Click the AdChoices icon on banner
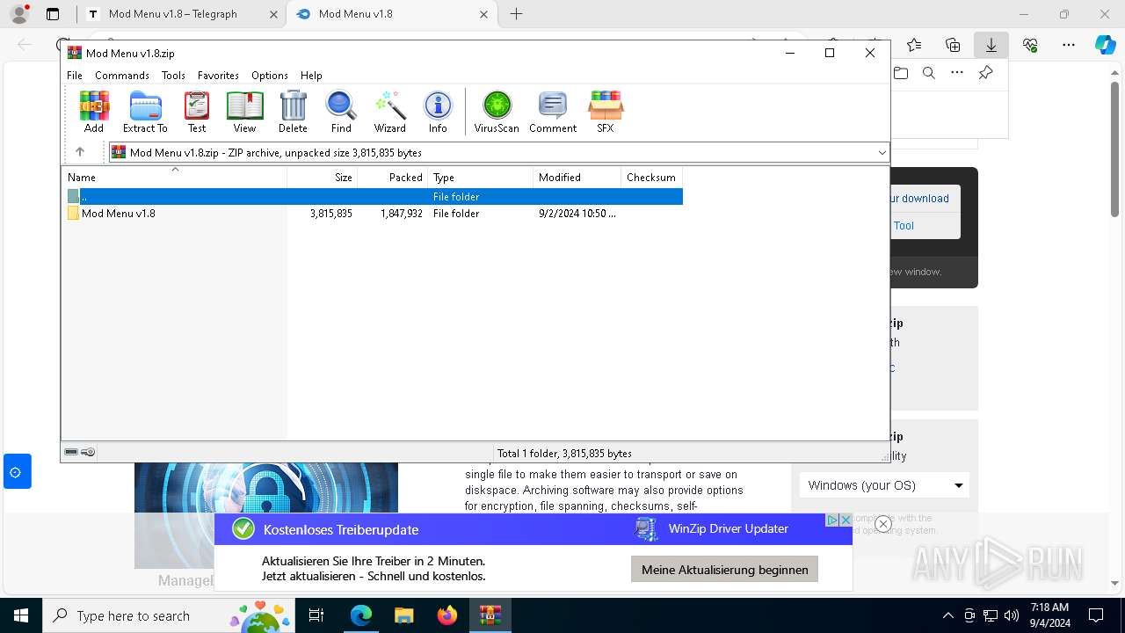 pos(831,520)
